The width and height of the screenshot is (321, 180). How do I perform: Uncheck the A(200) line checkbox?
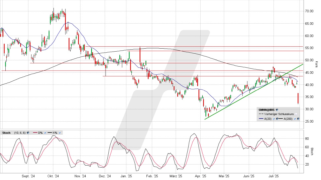(x=295, y=119)
